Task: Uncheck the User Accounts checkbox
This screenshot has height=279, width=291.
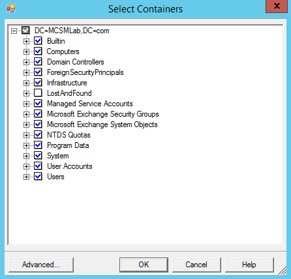Action: pos(38,166)
